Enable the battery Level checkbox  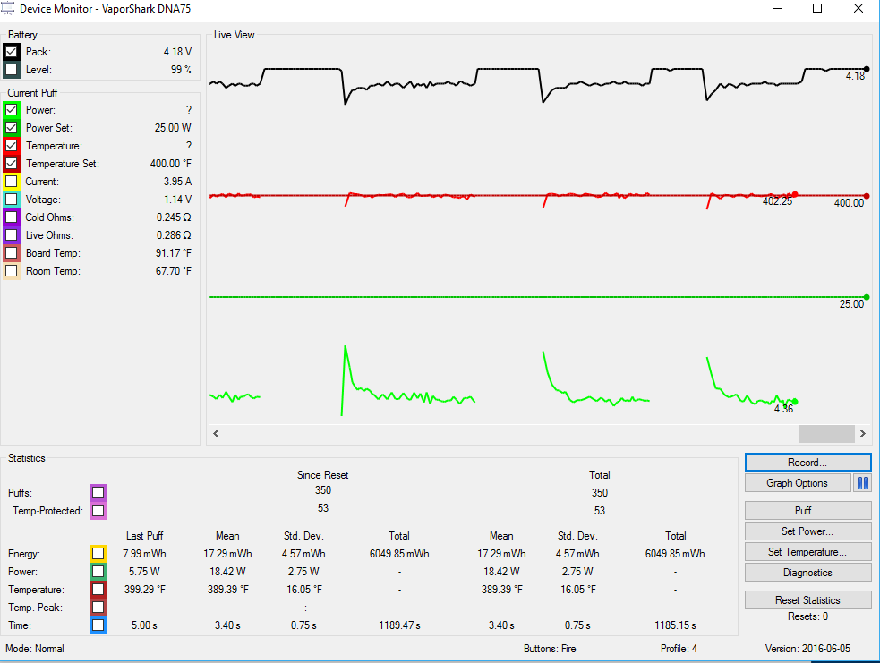[x=12, y=70]
